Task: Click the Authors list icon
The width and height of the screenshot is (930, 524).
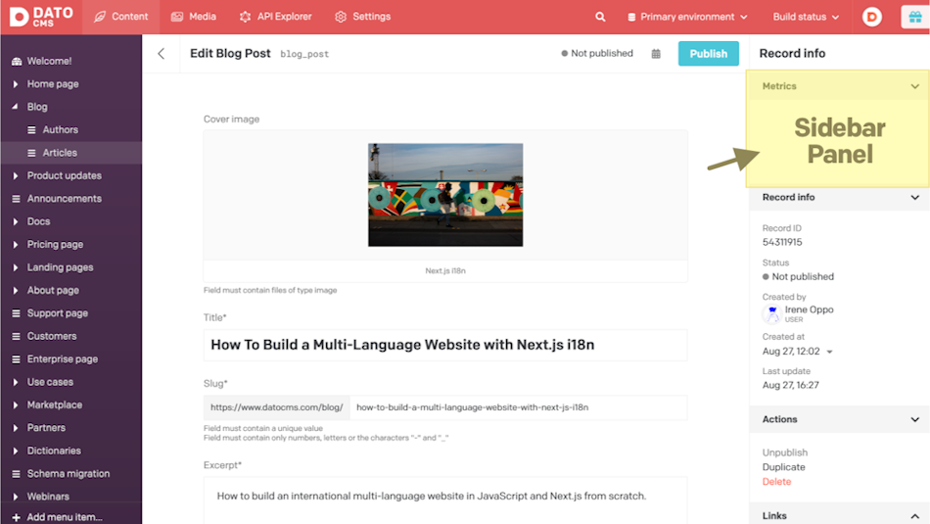Action: [x=31, y=129]
